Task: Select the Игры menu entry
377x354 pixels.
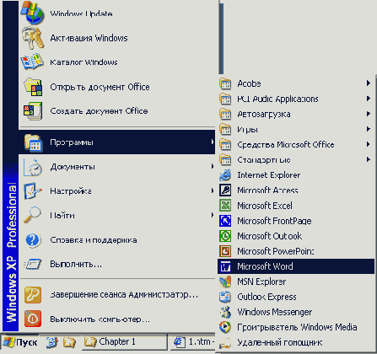Action: pos(296,129)
